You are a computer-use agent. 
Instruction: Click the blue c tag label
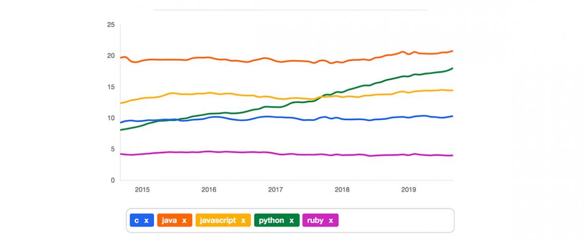pyautogui.click(x=136, y=220)
